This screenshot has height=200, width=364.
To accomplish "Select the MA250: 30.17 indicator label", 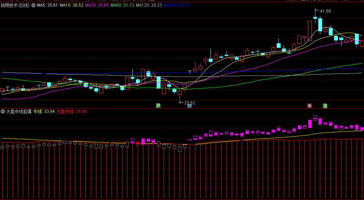I will coord(177,5).
